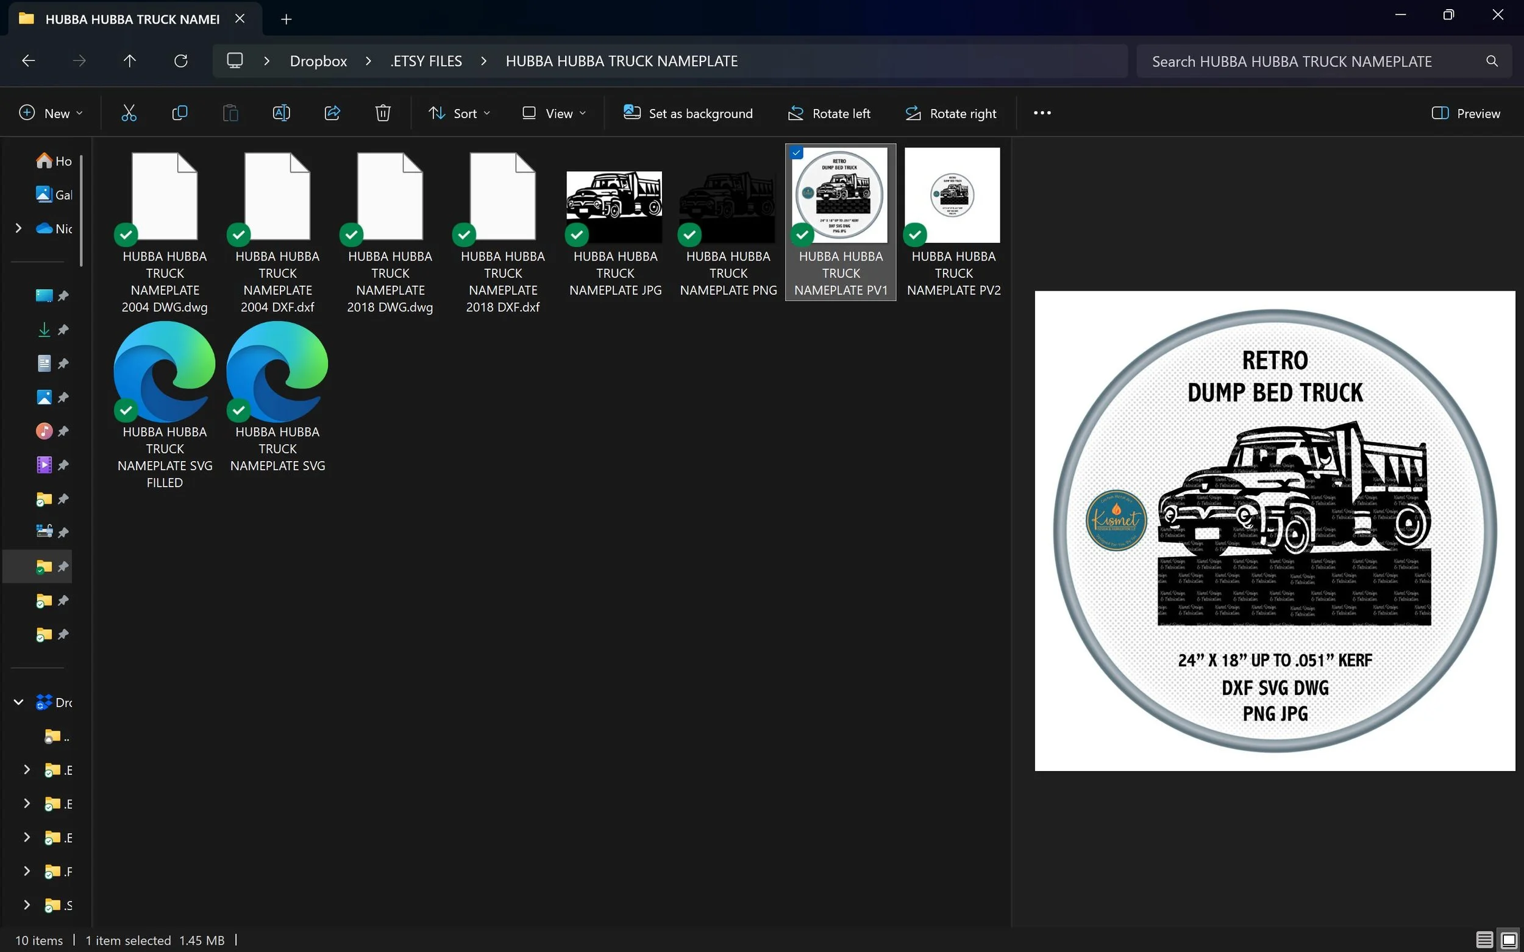Click the Share icon in toolbar
This screenshot has height=952, width=1524.
332,113
